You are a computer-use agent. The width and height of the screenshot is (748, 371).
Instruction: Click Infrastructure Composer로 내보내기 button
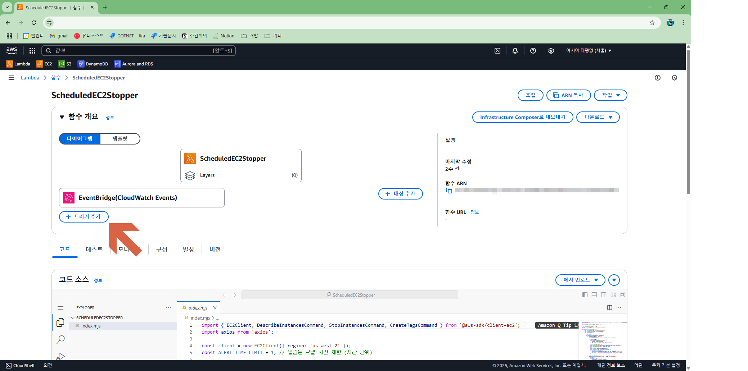click(x=523, y=117)
